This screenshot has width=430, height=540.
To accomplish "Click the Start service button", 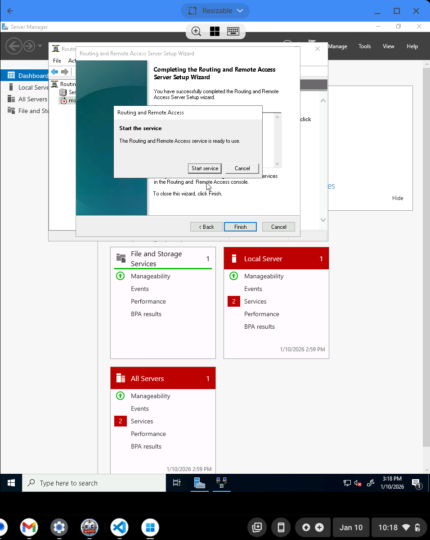I will 205,168.
